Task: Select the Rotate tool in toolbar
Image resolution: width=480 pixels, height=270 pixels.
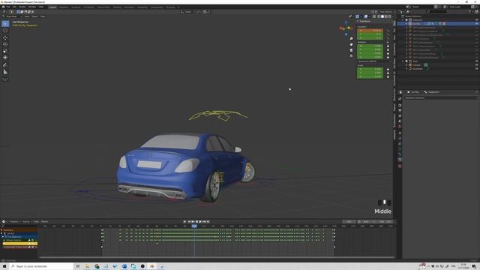Action: 5,44
